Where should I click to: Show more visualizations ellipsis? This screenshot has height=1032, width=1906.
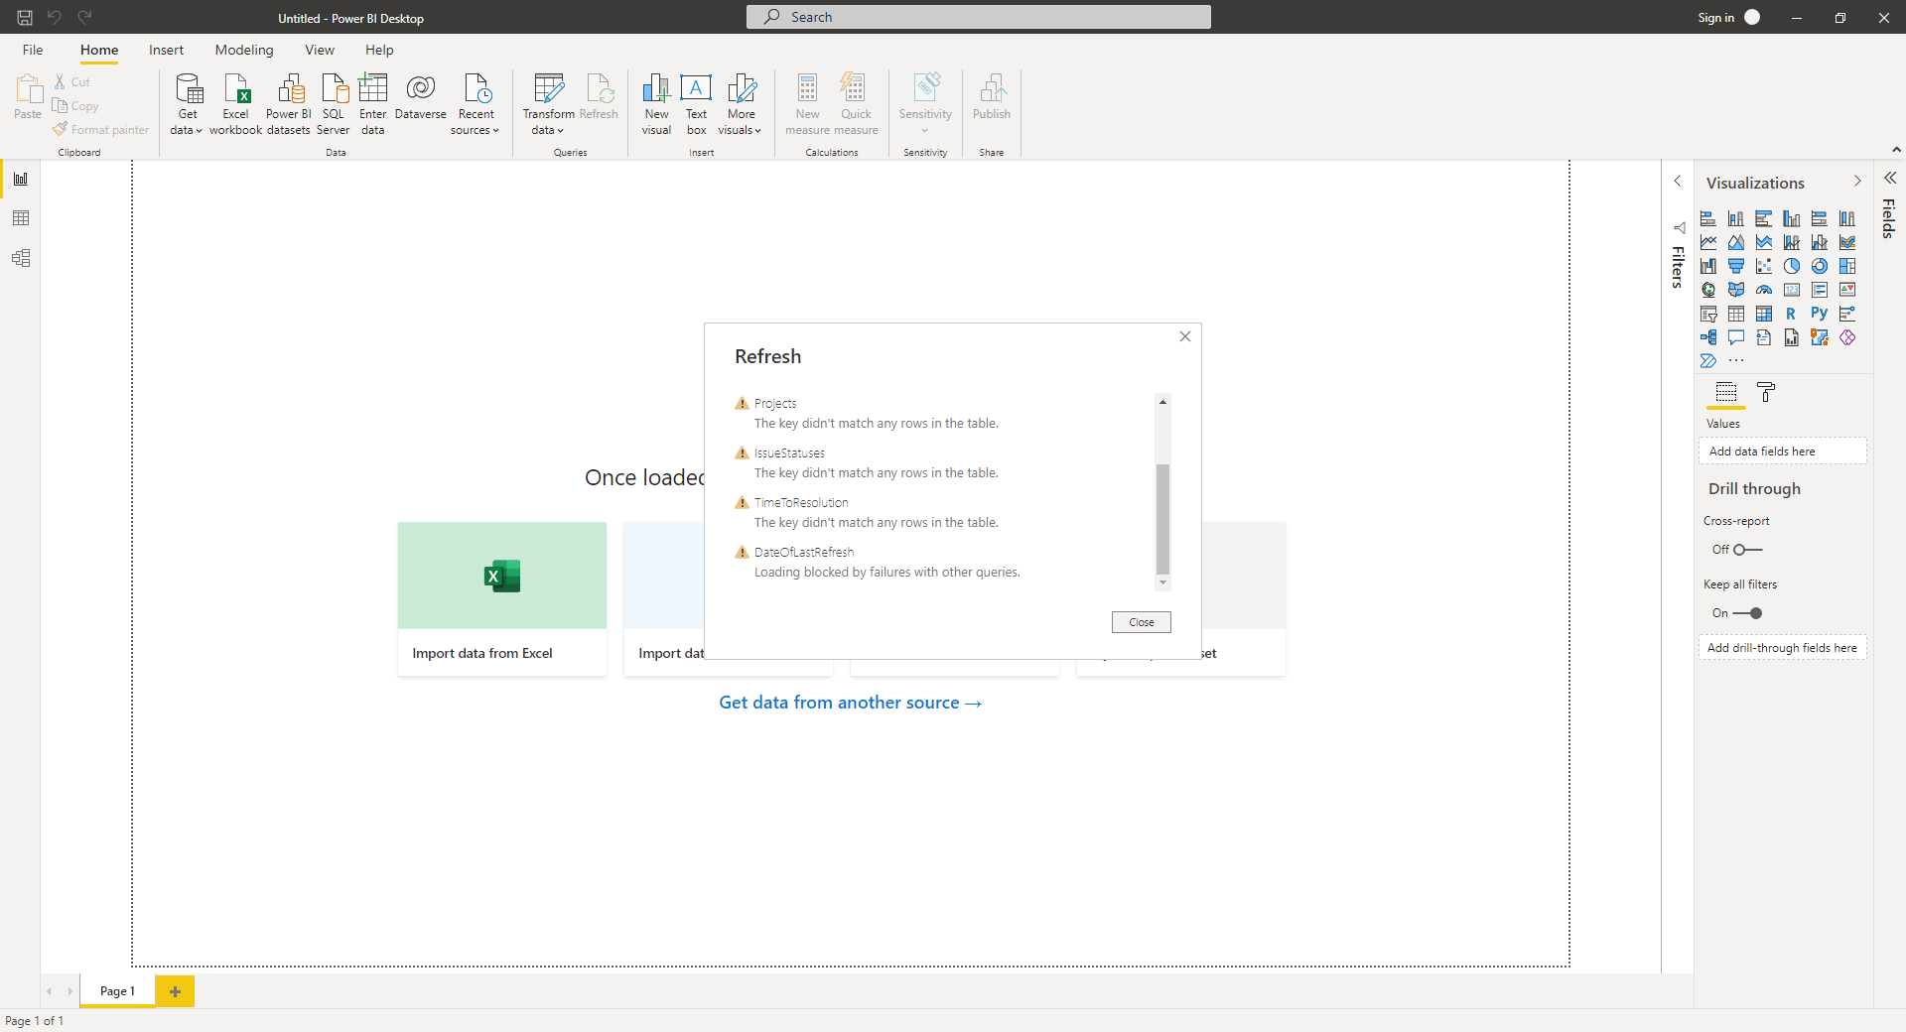[x=1736, y=361]
